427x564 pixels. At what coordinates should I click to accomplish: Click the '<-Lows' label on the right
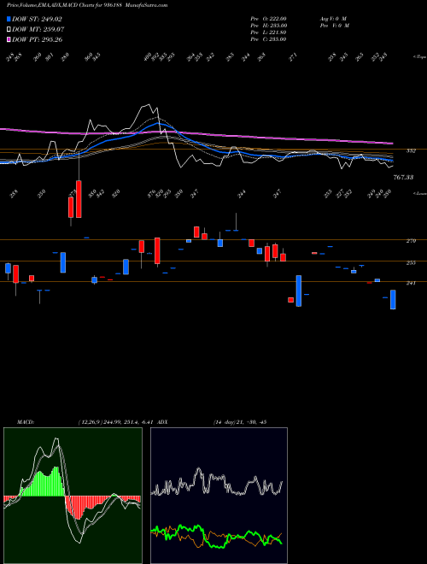click(420, 193)
